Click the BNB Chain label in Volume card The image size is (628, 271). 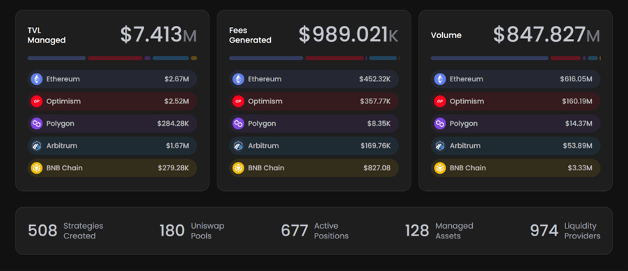(468, 168)
